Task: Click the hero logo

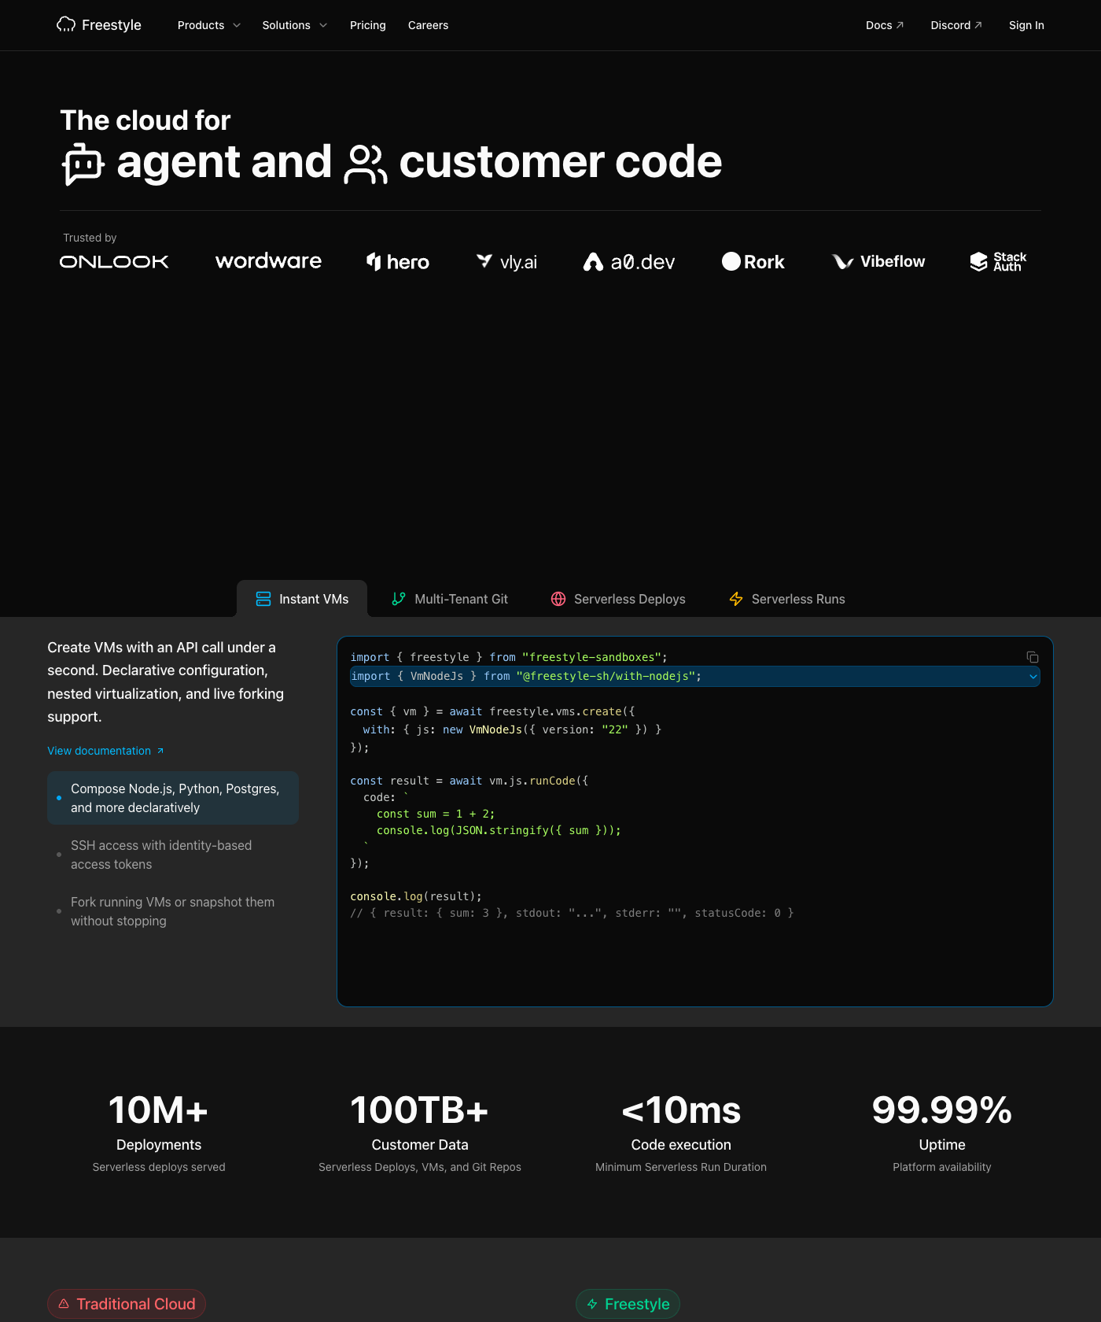Action: coord(398,262)
